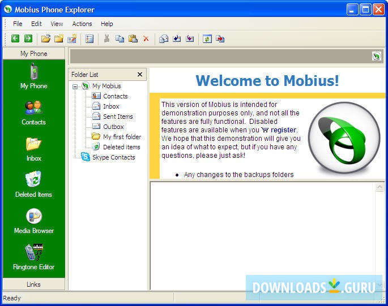Open the Help menu
388x306 pixels.
107,24
